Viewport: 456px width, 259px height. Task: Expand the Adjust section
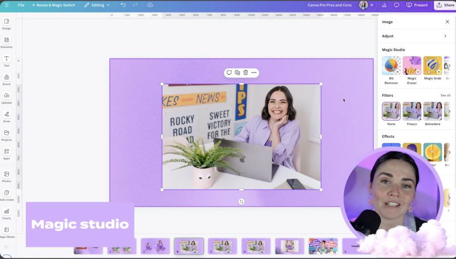[415, 36]
